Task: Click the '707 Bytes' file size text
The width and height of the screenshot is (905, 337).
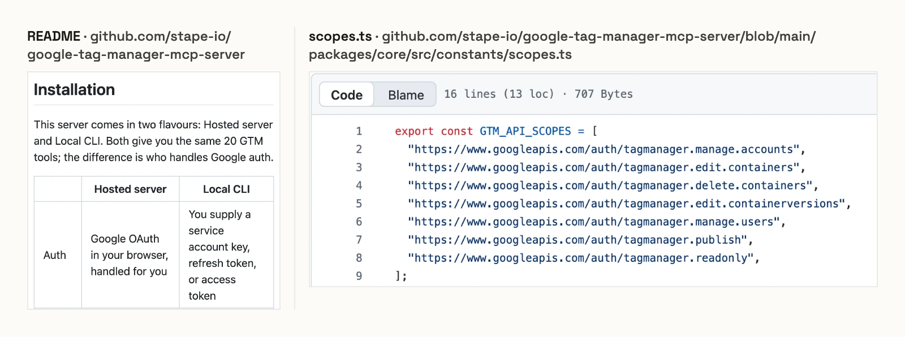Action: coord(604,94)
